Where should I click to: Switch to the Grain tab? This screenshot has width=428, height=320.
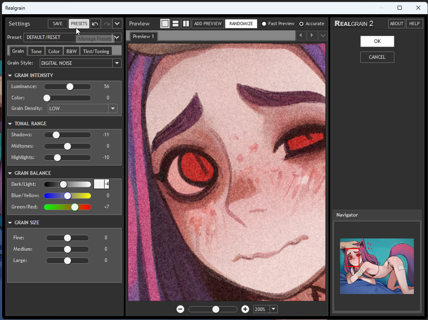[18, 51]
